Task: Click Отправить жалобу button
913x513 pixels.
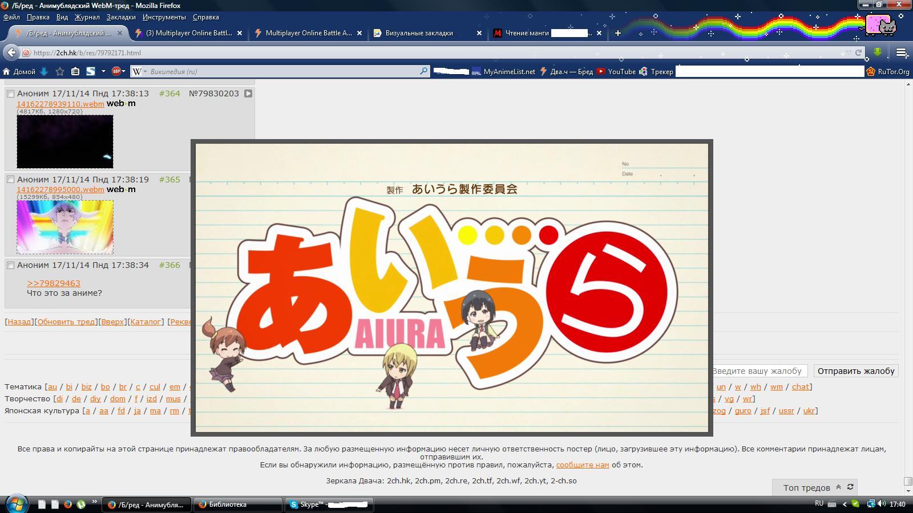Action: [x=856, y=371]
